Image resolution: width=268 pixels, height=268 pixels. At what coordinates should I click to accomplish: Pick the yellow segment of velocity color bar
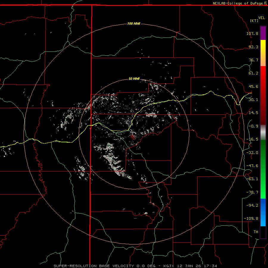(x=263, y=53)
